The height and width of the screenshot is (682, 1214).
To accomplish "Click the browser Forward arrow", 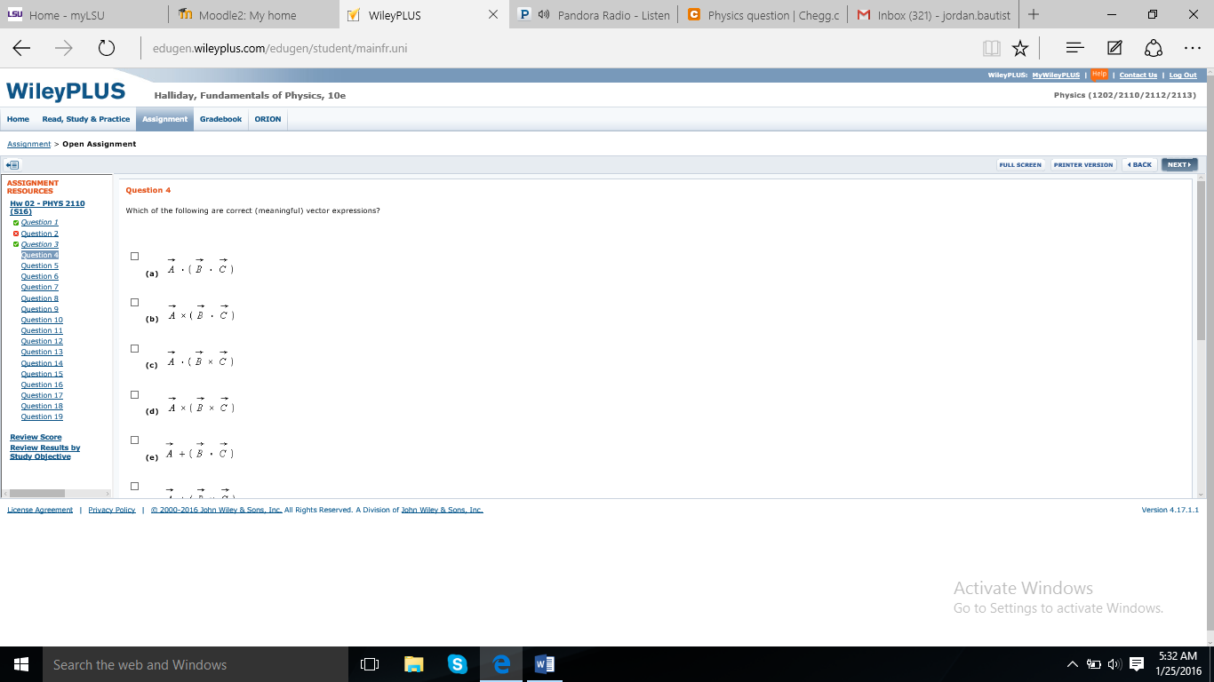I will pyautogui.click(x=64, y=48).
